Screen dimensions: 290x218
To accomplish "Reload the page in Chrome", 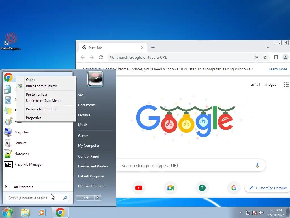I will coord(101,57).
